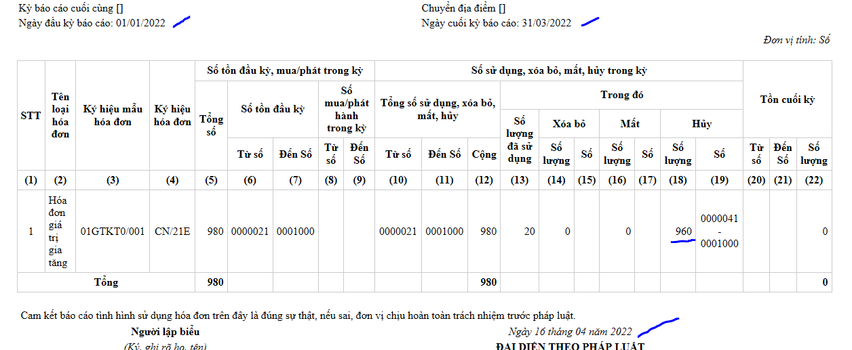Click the 'Hủy' sub-header
The image size is (852, 350).
tap(701, 124)
